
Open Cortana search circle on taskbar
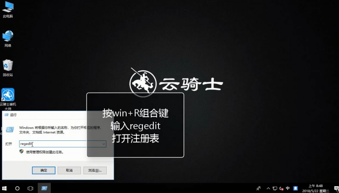tap(17, 188)
